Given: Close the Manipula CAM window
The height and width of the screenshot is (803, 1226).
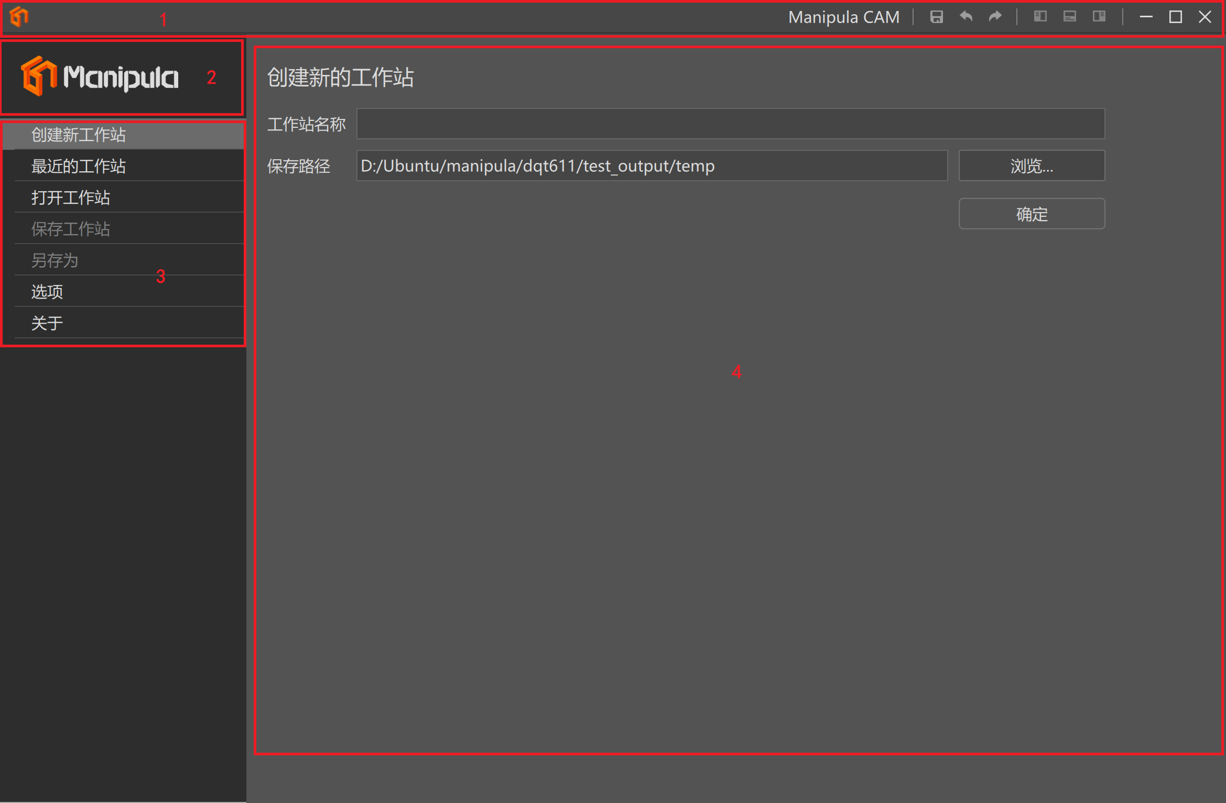Looking at the screenshot, I should (x=1205, y=17).
